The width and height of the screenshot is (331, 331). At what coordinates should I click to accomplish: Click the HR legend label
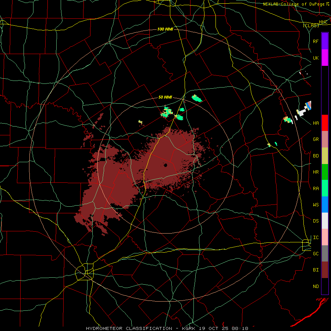click(316, 172)
